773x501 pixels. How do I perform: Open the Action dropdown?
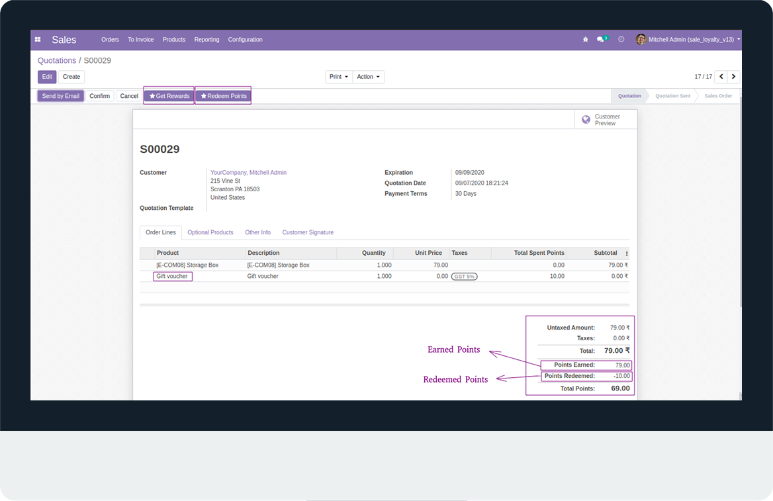[368, 77]
